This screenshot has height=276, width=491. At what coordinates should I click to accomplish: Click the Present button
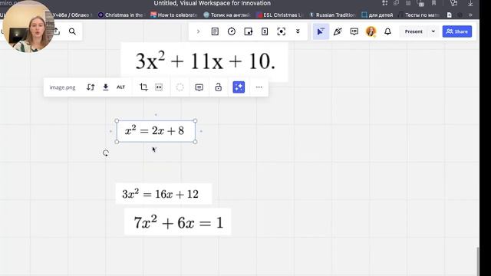point(414,31)
